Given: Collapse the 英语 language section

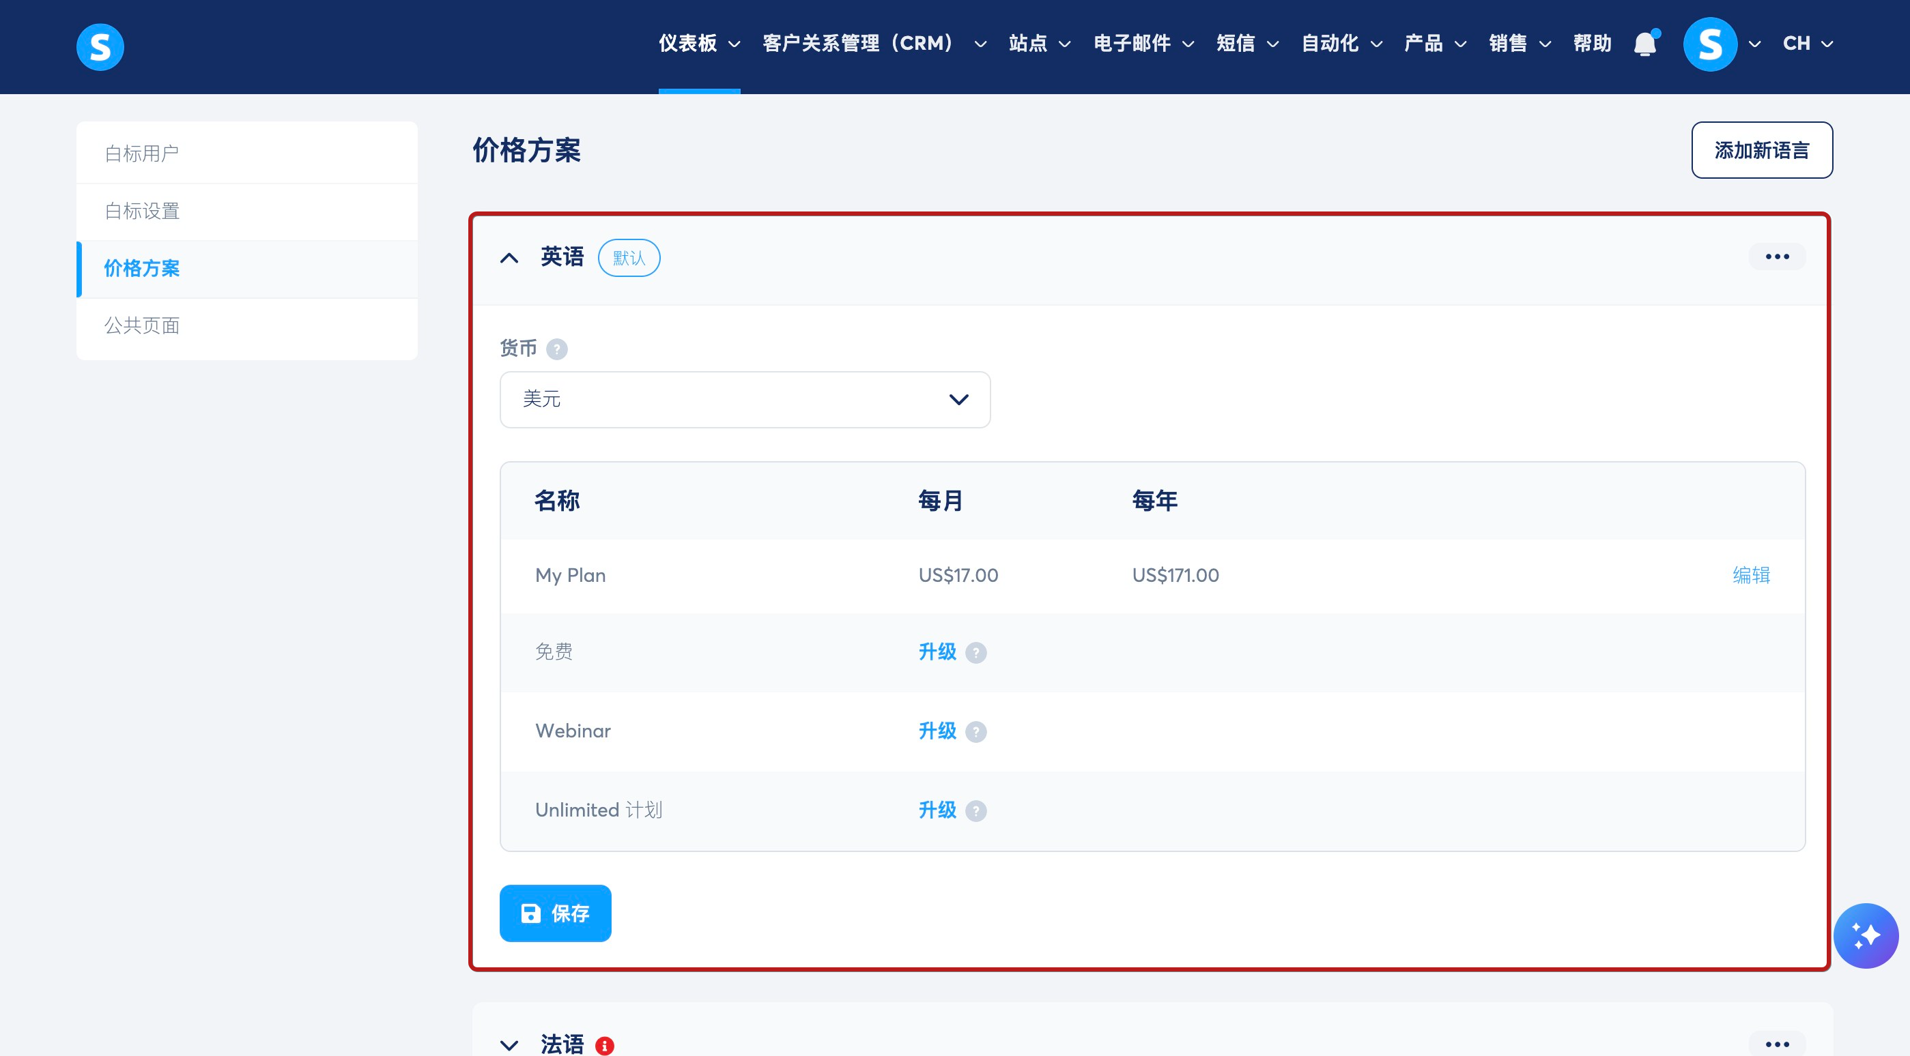Looking at the screenshot, I should 509,258.
